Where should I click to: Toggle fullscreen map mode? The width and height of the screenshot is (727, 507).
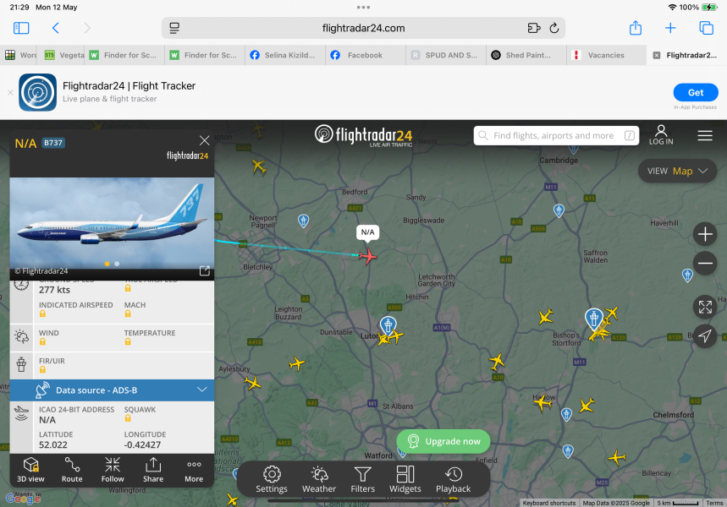[705, 307]
